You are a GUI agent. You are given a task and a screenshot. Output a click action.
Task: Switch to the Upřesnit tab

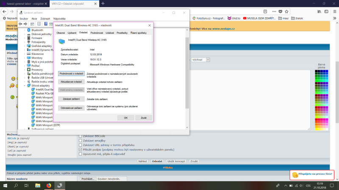[72, 33]
